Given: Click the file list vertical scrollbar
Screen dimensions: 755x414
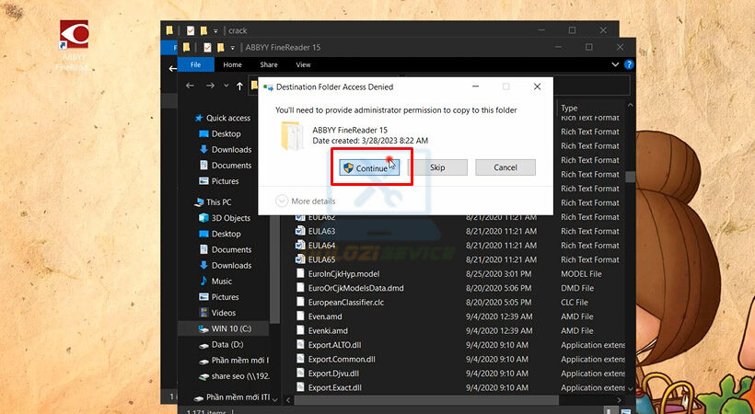Looking at the screenshot, I should tap(630, 177).
